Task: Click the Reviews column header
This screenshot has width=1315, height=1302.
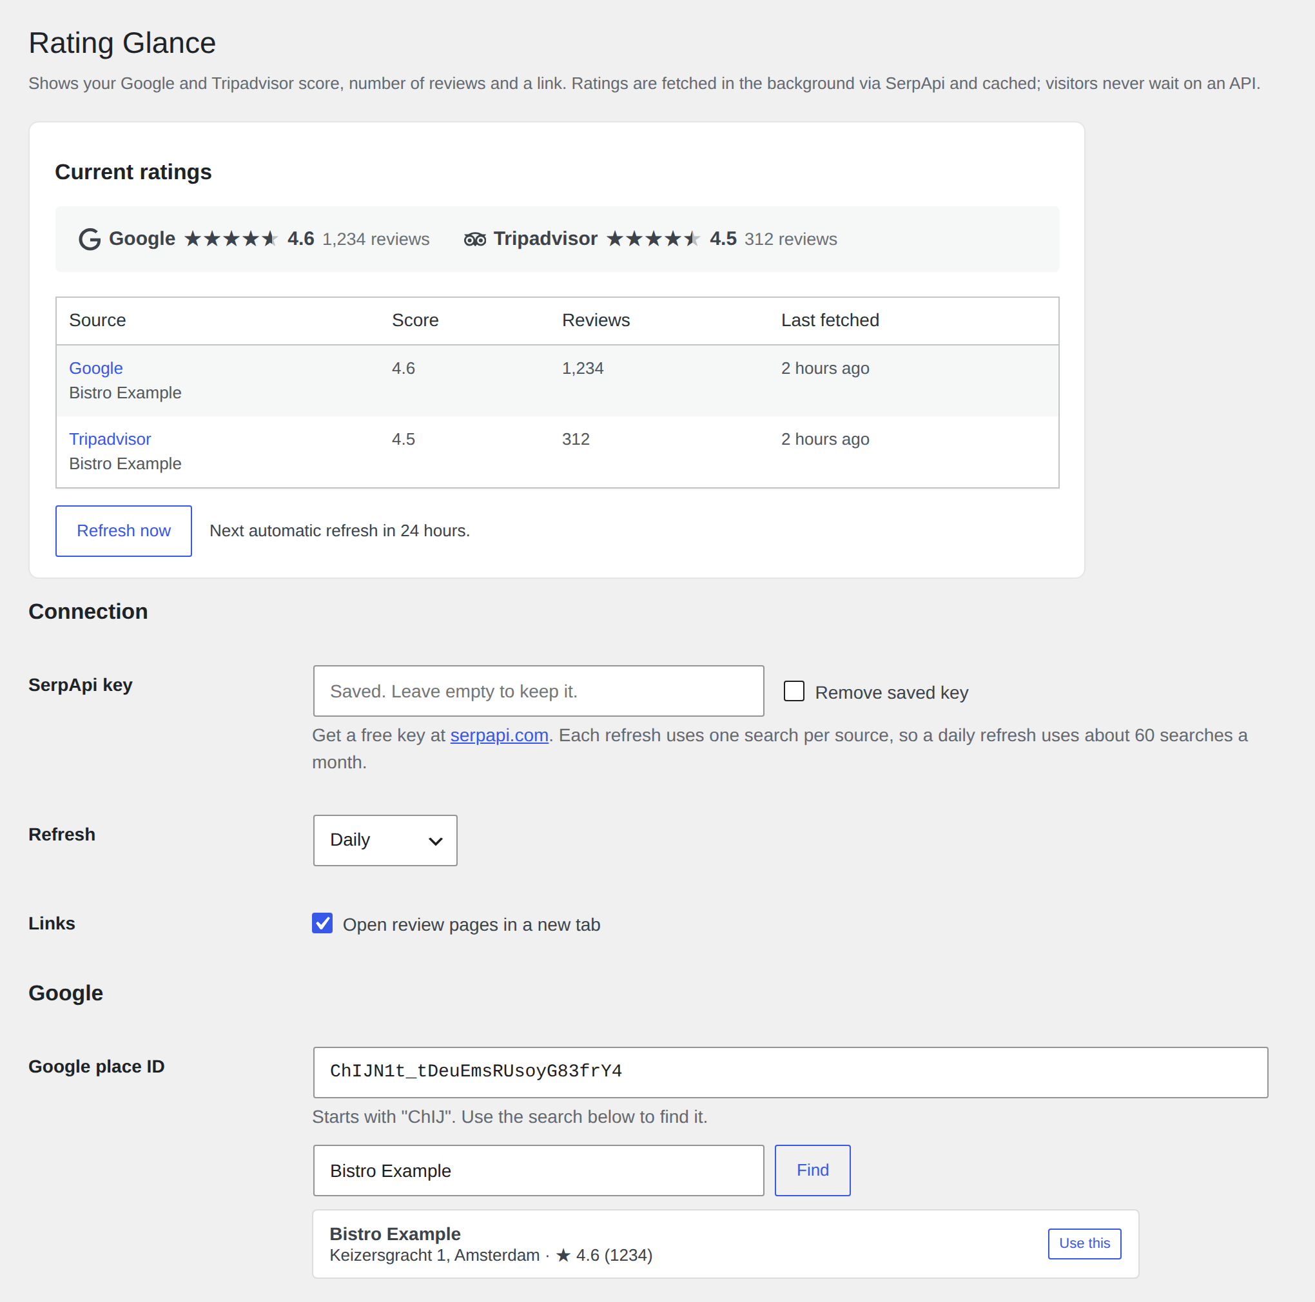Action: click(596, 320)
